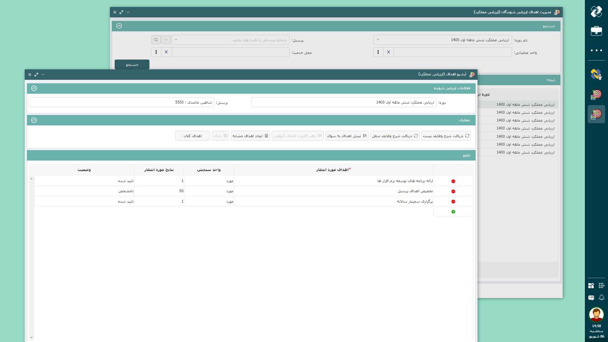Open the widgets grid icon at the sidebar bottom

tap(591, 286)
